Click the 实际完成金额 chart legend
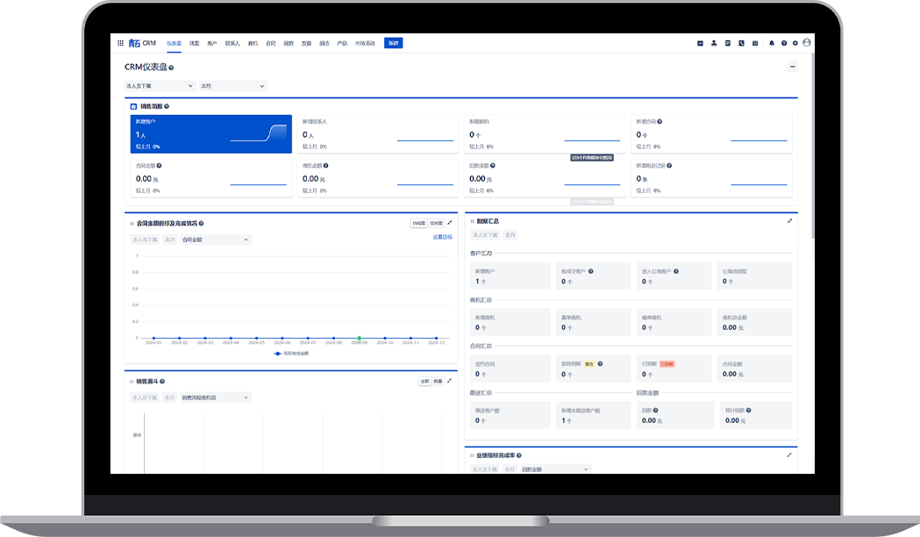Viewport: 920px width, 537px height. pos(291,354)
